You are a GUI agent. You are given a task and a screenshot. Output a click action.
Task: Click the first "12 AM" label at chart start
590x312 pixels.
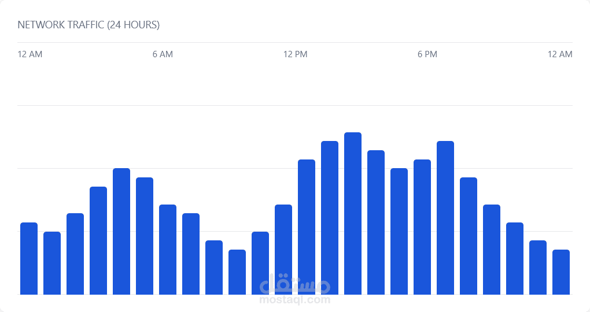point(30,54)
